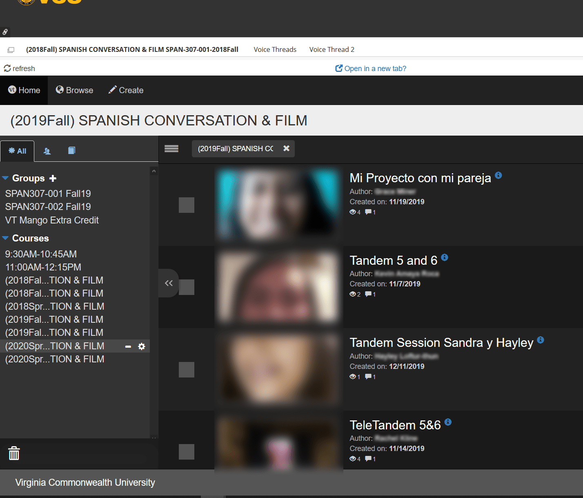Check the box for TeleTandem 5&6
This screenshot has height=498, width=583.
187,452
